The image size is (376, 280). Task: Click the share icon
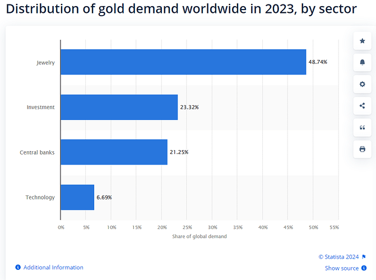pos(362,106)
